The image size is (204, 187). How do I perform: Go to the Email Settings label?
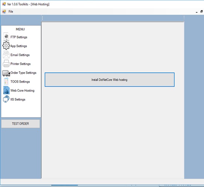20,55
